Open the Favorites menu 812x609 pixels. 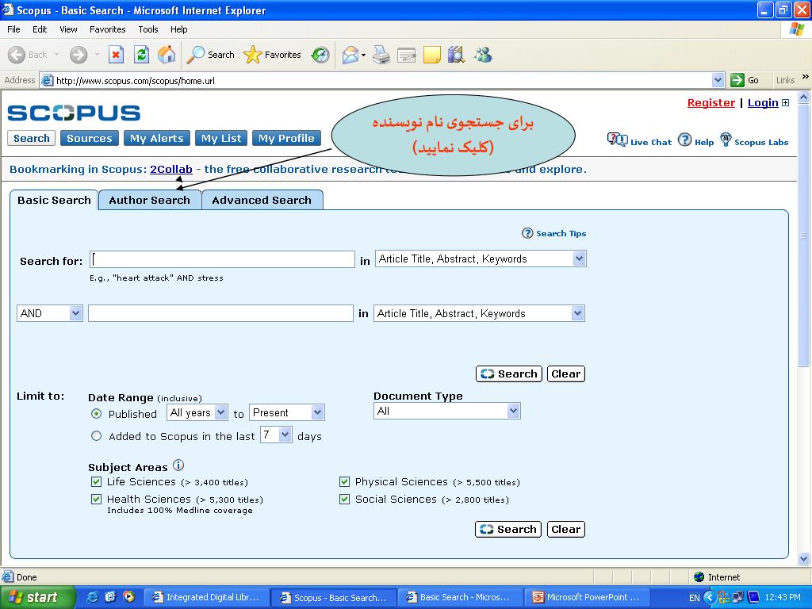pyautogui.click(x=107, y=29)
